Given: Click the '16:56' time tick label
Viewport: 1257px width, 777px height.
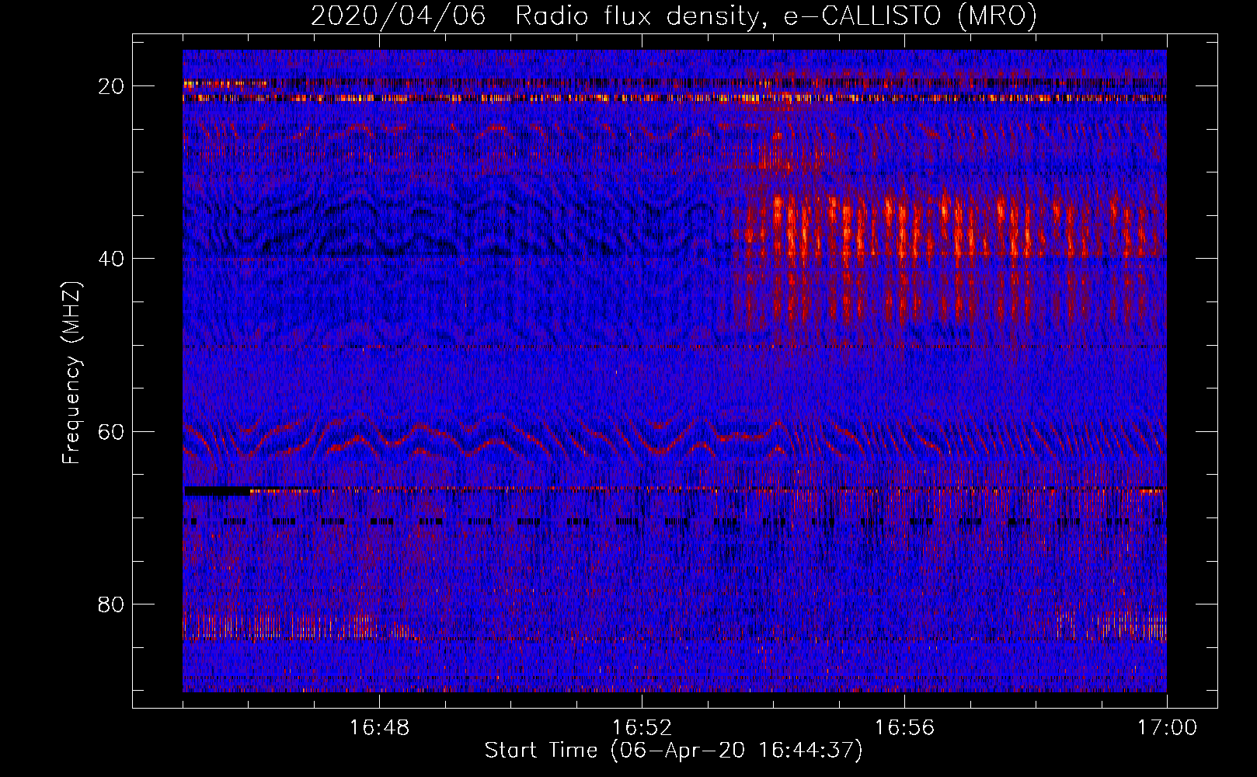Looking at the screenshot, I should point(904,728).
